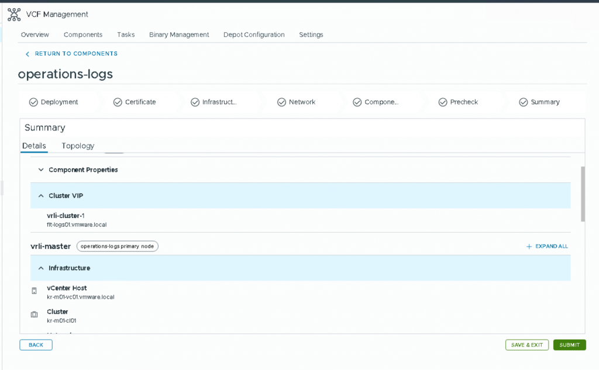Click the Network step checkmark icon
The height and width of the screenshot is (370, 599).
pos(281,102)
